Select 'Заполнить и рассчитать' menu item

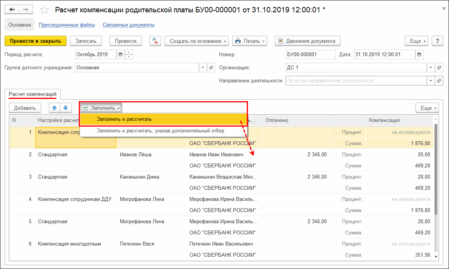point(124,119)
